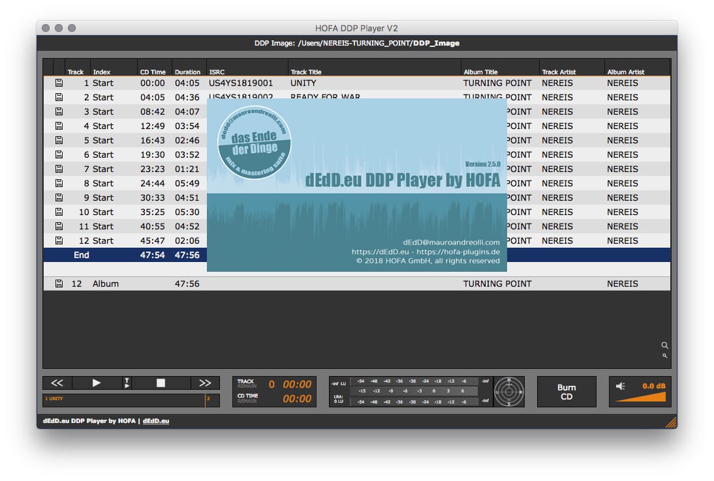Image resolution: width=714 pixels, height=481 pixels.
Task: Click CD Time 24:44 on track 8
Action: tap(153, 183)
